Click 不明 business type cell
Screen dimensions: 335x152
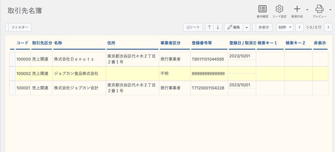175,74
